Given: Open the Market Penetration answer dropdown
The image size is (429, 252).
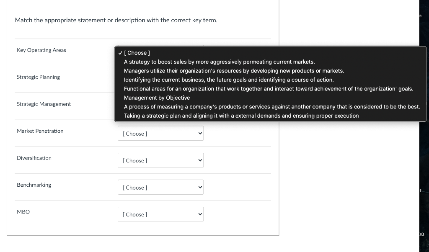Looking at the screenshot, I should coord(160,134).
